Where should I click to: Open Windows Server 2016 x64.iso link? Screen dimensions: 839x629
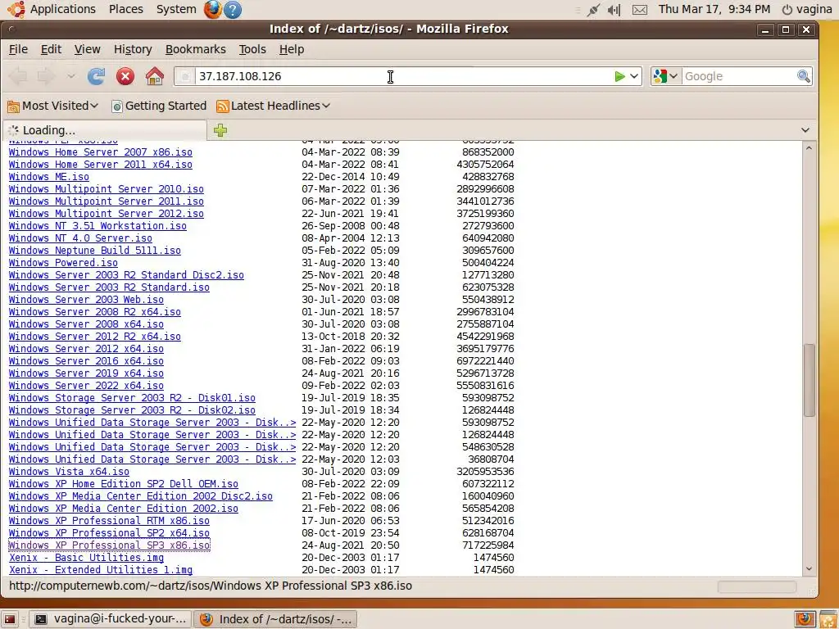coord(86,361)
